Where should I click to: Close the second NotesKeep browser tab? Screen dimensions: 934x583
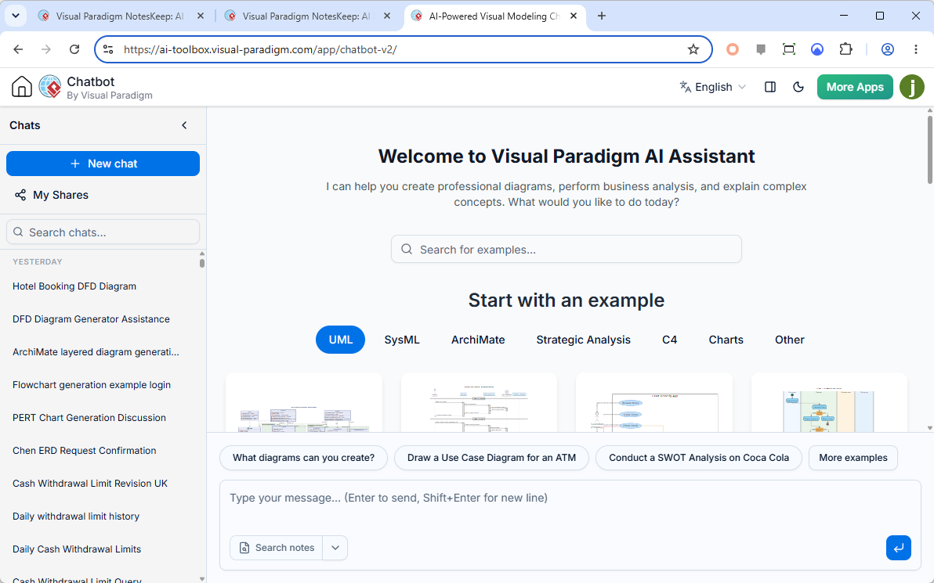[x=387, y=16]
